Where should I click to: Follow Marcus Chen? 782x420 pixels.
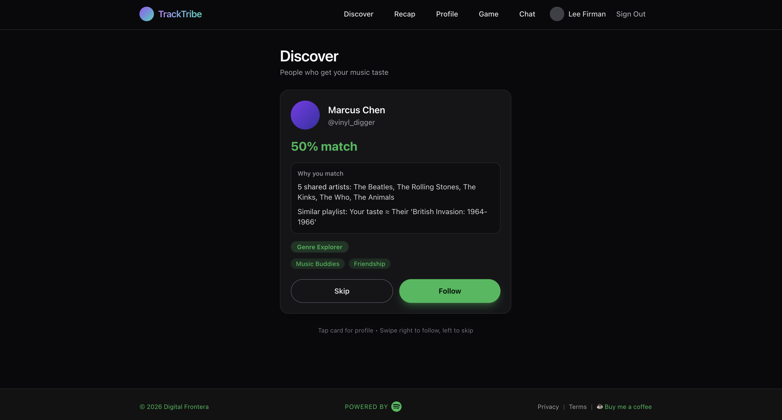(x=450, y=291)
